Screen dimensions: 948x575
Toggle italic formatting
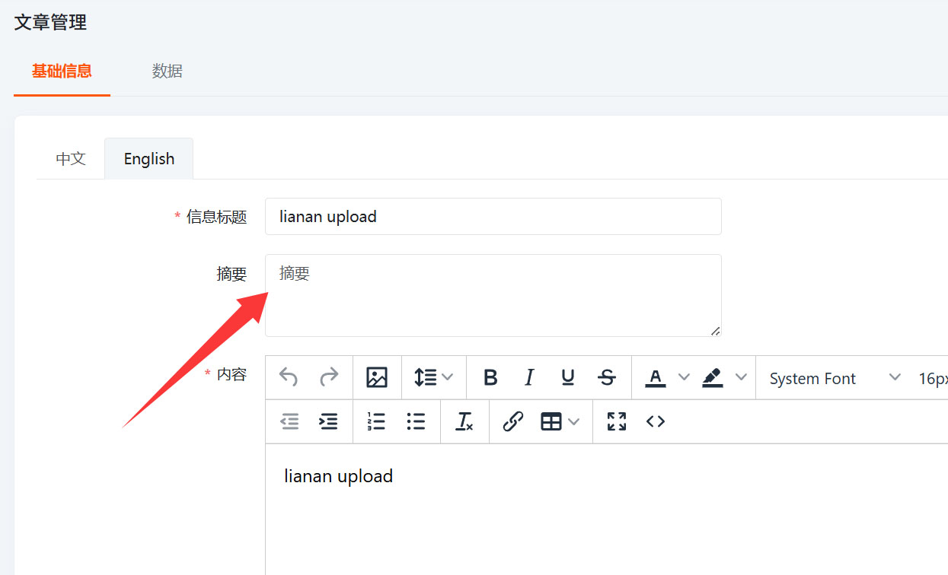pyautogui.click(x=529, y=377)
